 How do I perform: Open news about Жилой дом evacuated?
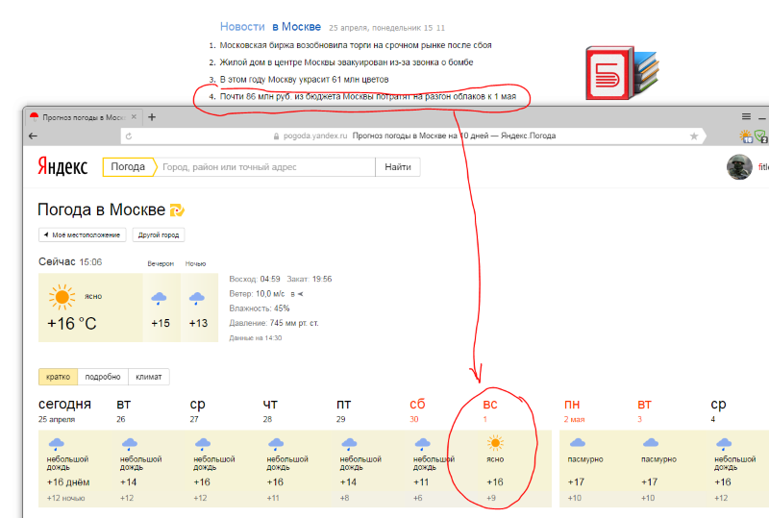(346, 62)
